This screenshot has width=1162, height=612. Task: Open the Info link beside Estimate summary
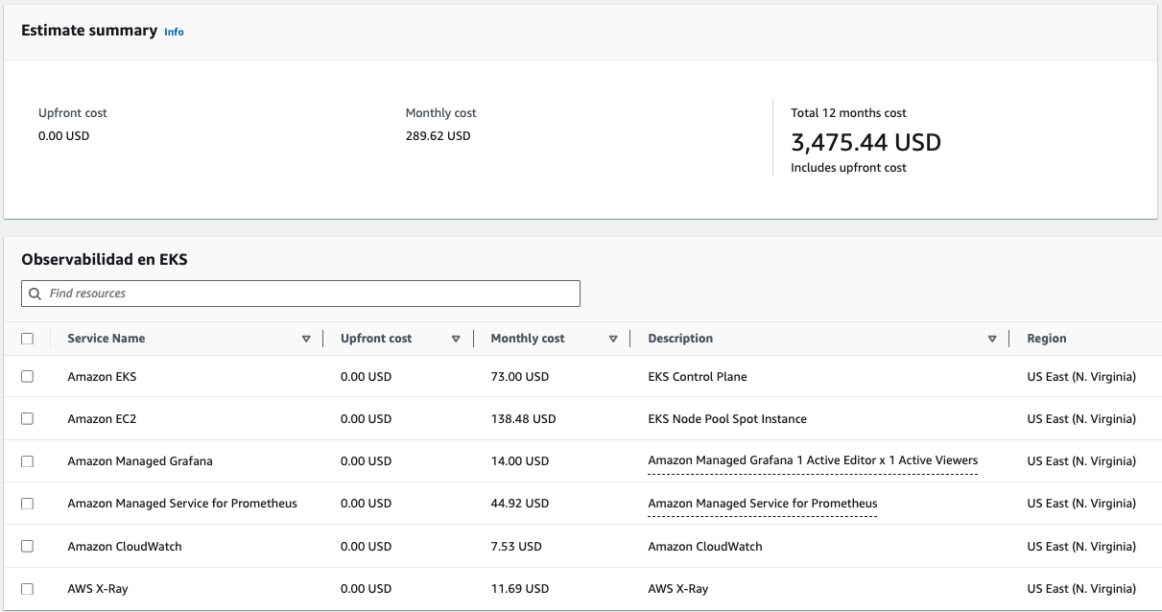(174, 32)
